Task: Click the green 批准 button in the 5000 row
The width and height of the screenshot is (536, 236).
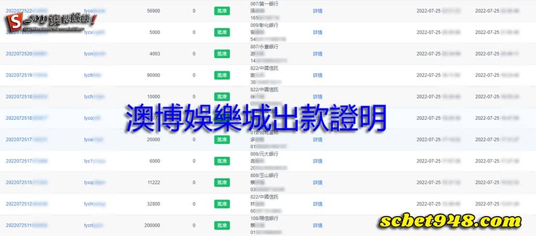Action: click(x=222, y=33)
